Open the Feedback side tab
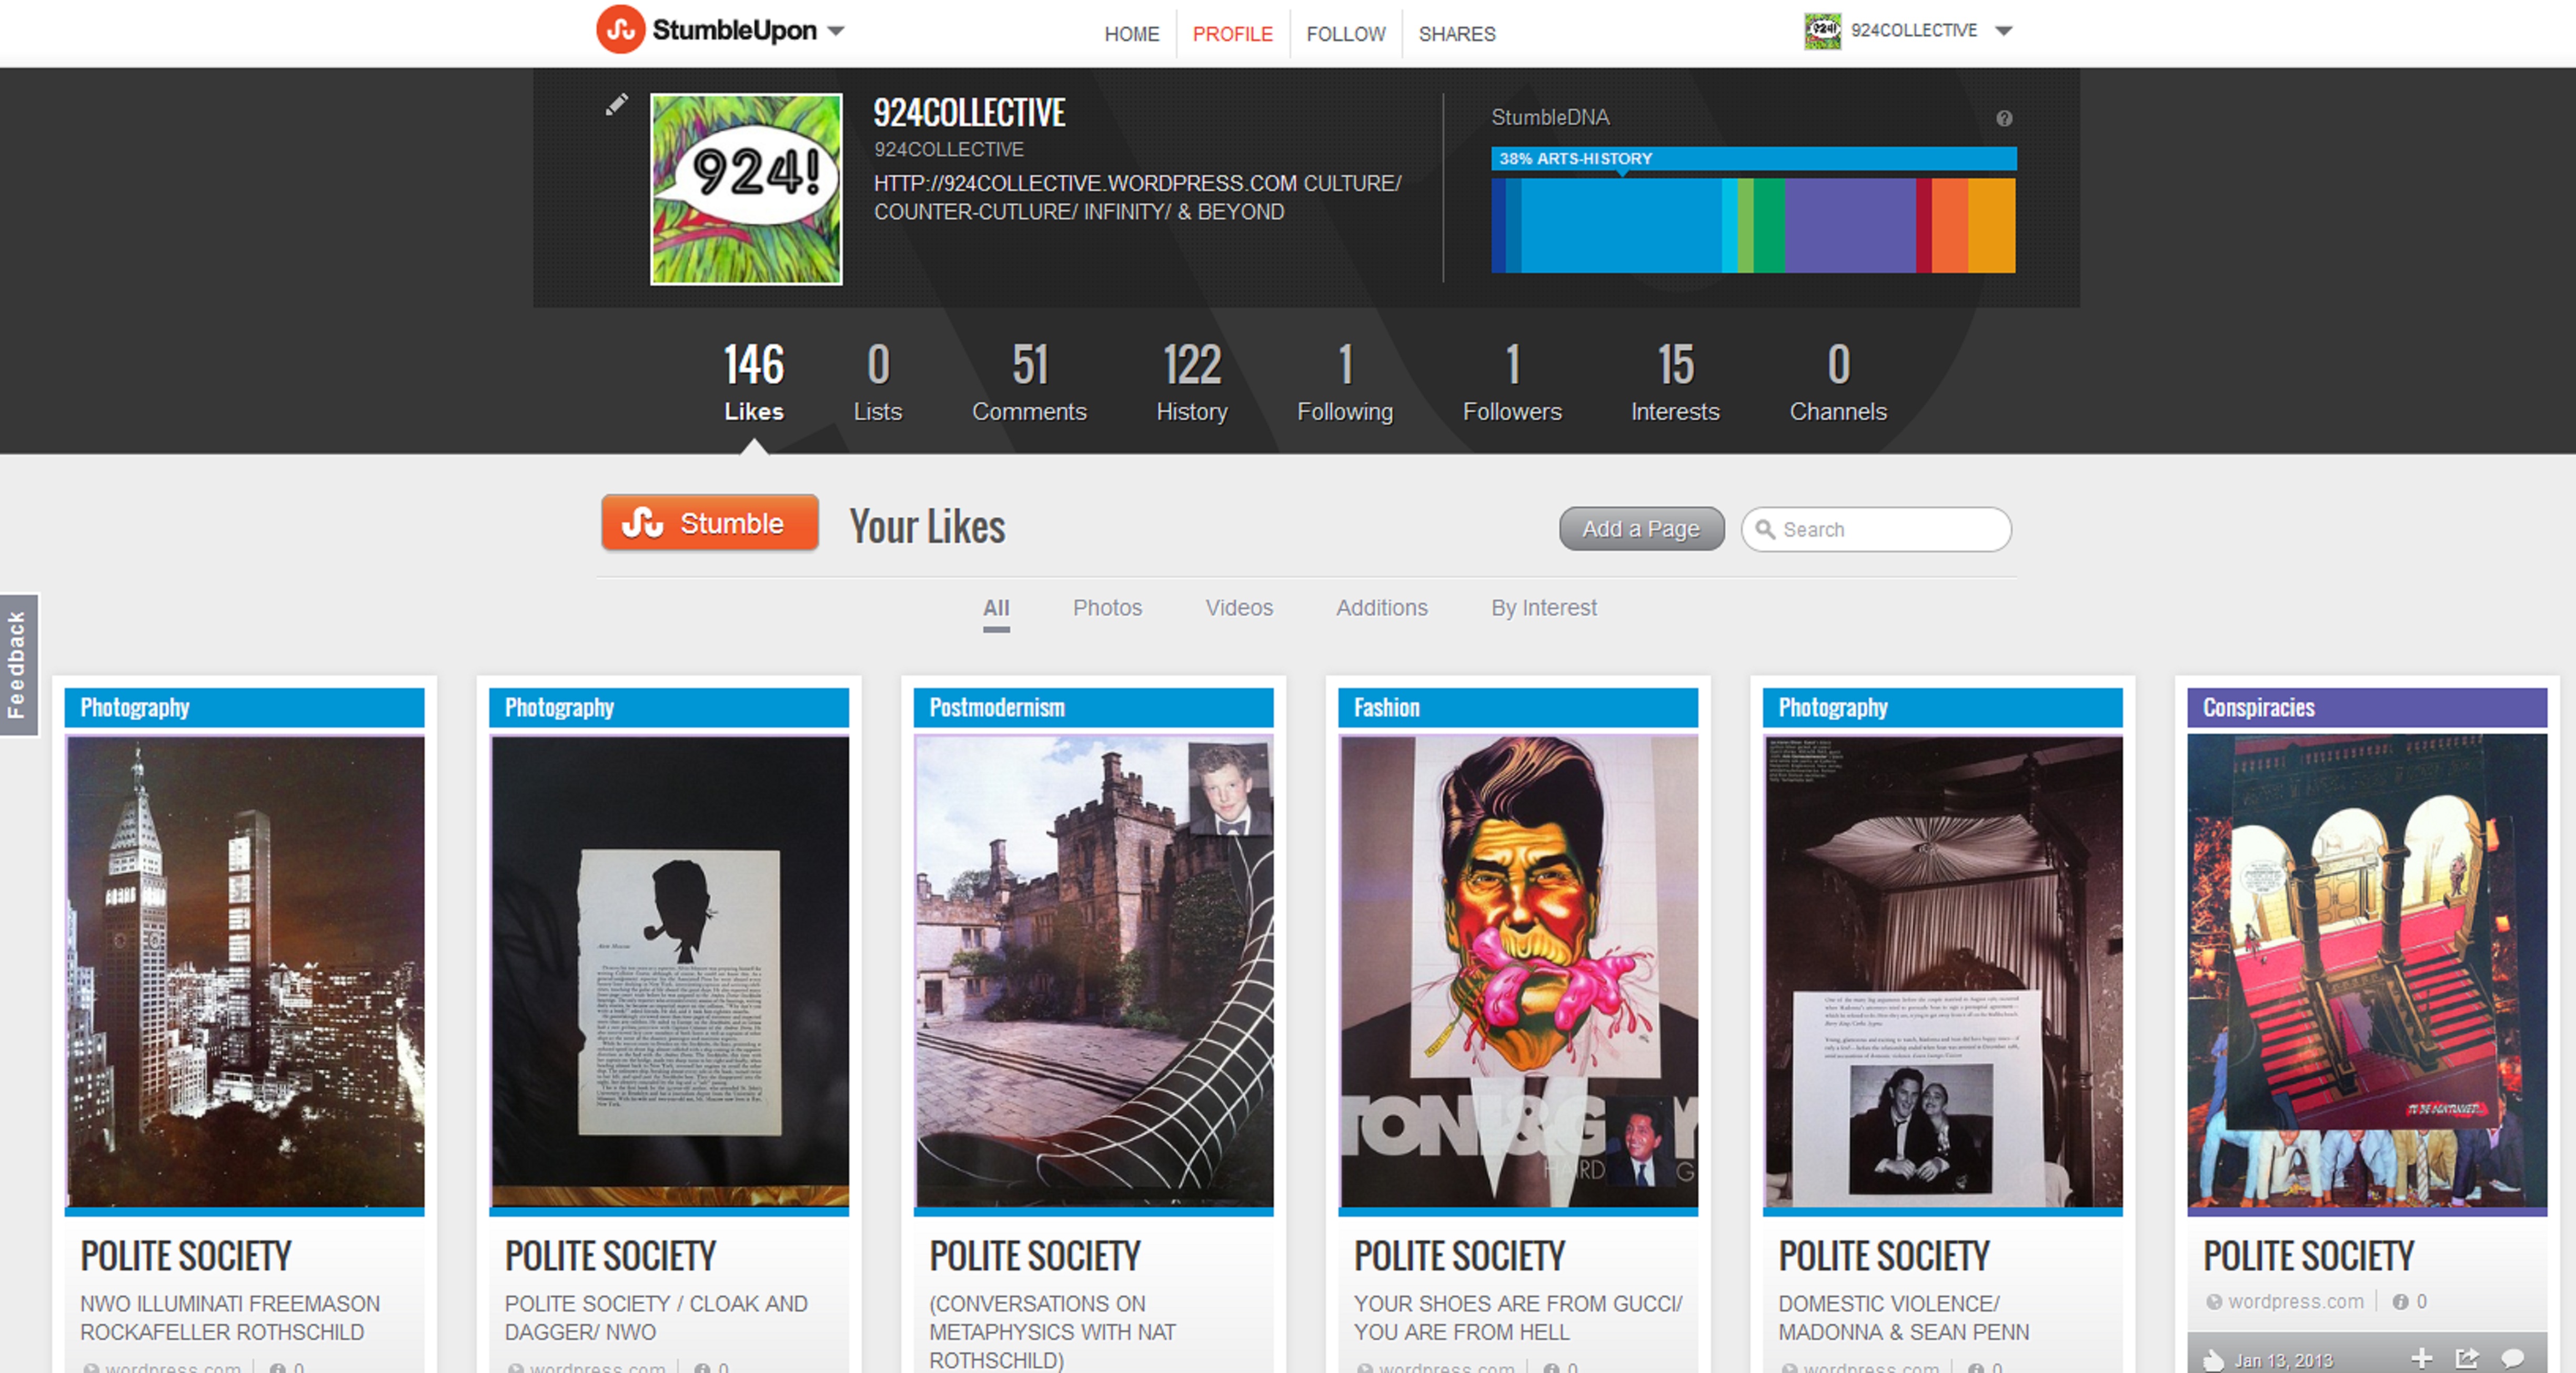Screen dimensions: 2576x1373 point(18,665)
